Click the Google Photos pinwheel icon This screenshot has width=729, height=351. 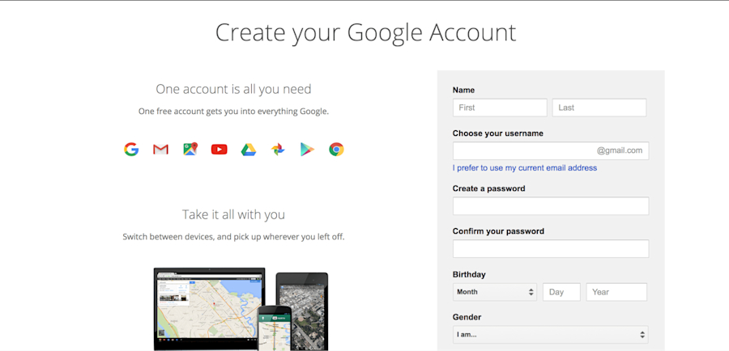click(x=278, y=150)
